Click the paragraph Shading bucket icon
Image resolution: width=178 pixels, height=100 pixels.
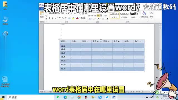point(90,19)
